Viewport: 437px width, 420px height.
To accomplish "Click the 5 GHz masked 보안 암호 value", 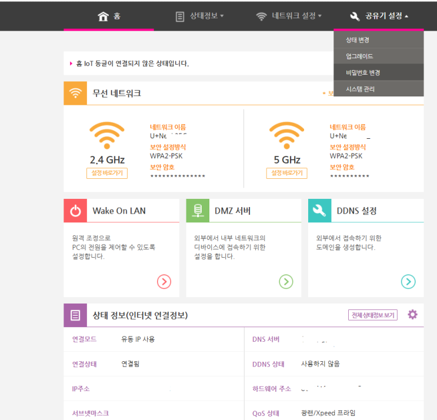I will pos(350,176).
